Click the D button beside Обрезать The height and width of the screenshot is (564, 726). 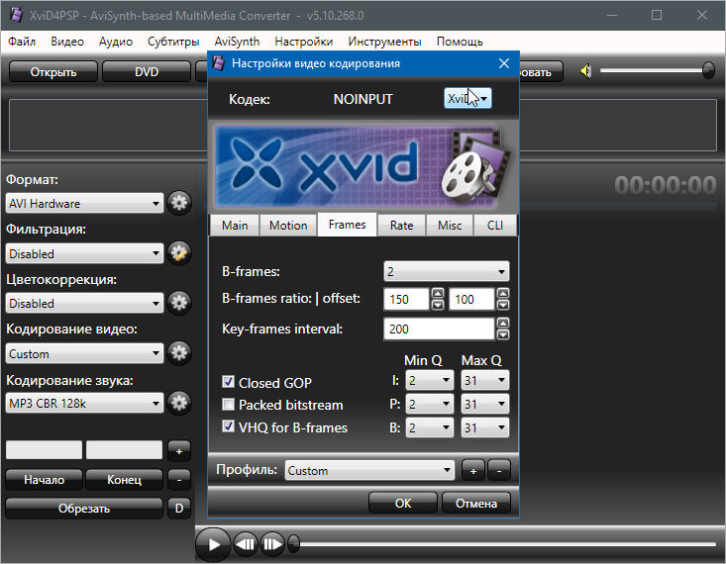(179, 508)
